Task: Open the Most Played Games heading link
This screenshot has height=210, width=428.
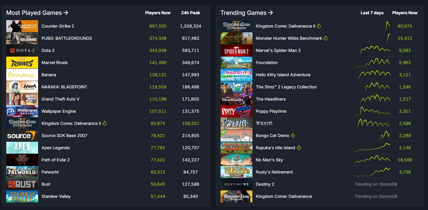Action: click(37, 13)
